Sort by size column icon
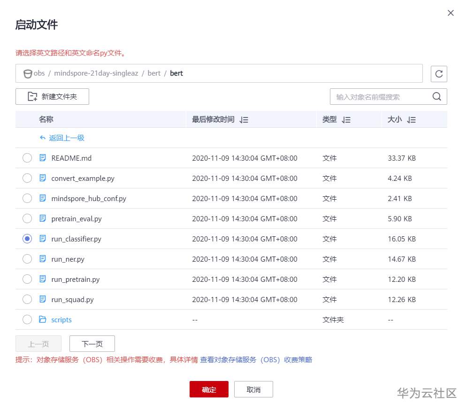 click(x=411, y=120)
